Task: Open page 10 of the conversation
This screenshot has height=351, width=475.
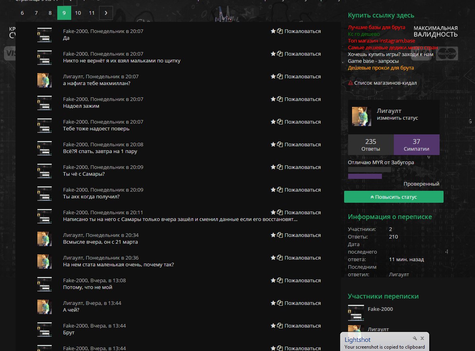Action: [x=78, y=13]
